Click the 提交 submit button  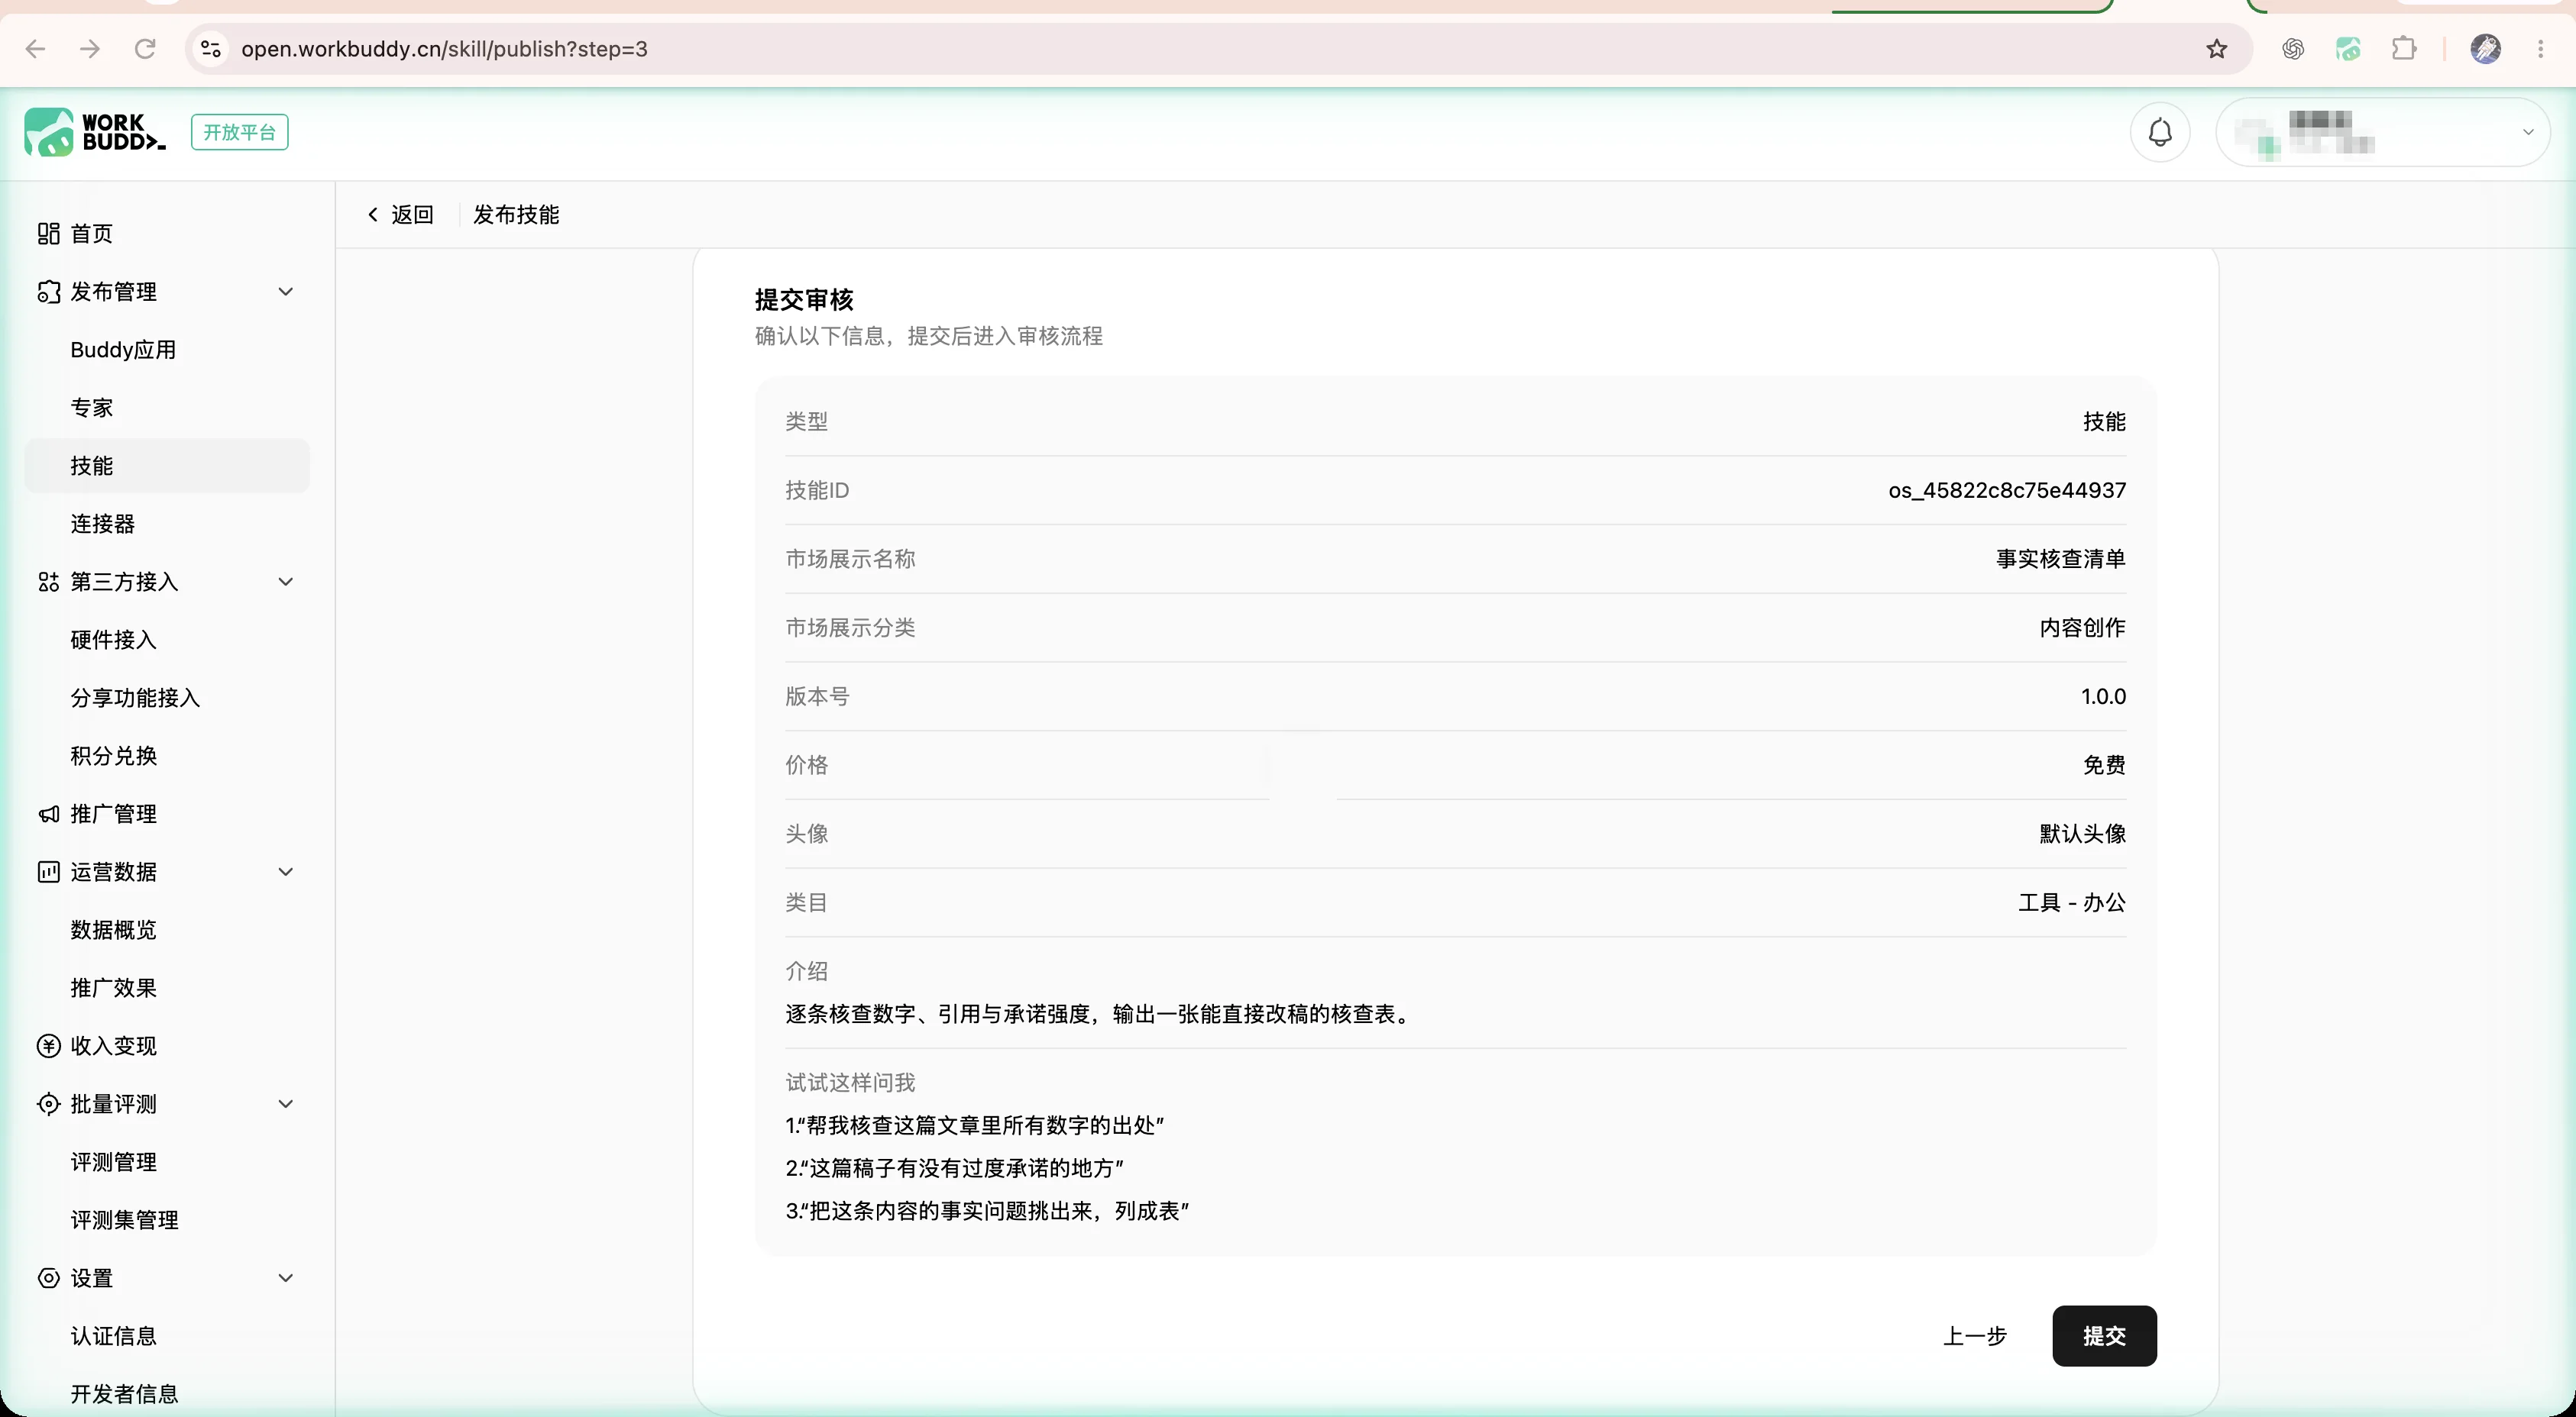[2104, 1336]
